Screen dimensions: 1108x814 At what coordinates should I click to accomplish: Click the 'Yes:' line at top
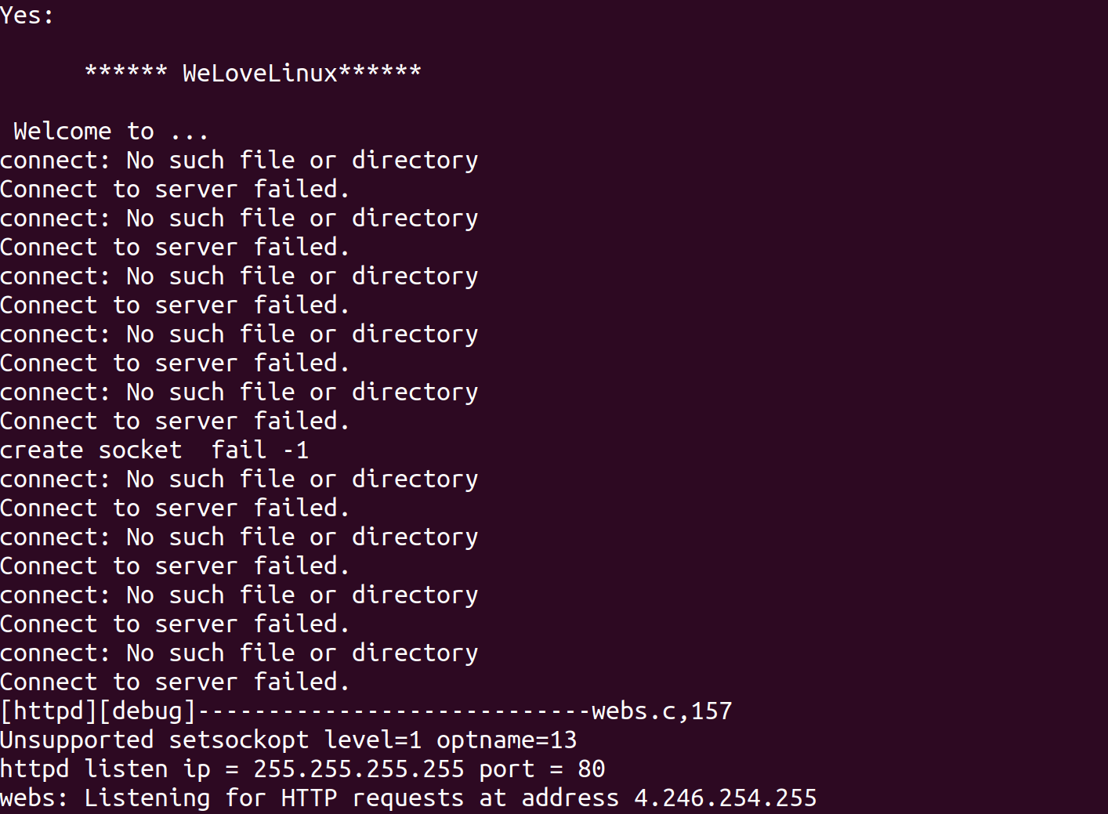click(27, 15)
